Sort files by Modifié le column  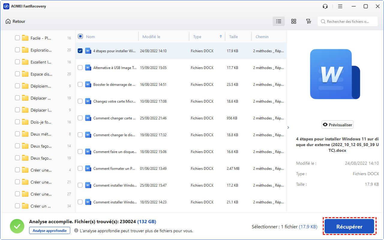pos(151,37)
